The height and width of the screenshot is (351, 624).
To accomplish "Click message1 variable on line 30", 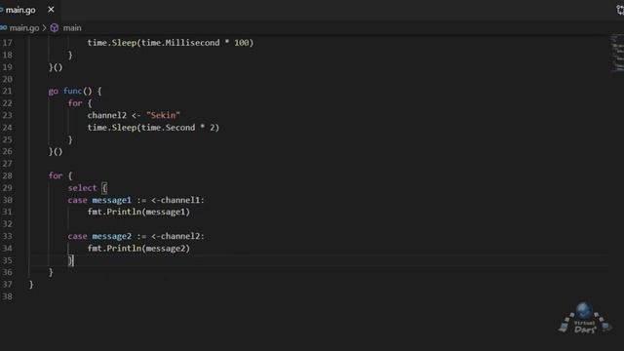I will click(x=111, y=200).
